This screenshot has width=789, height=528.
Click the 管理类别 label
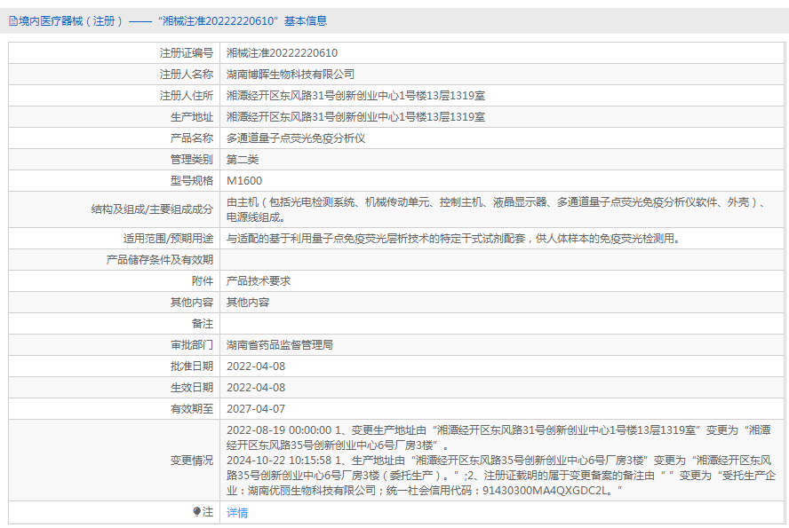tap(192, 160)
